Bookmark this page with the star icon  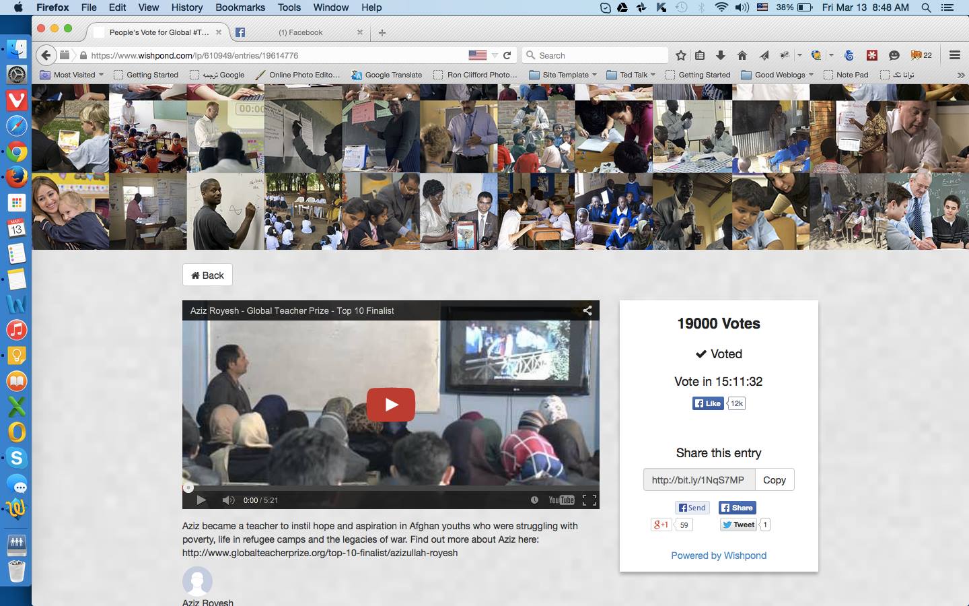[x=681, y=55]
